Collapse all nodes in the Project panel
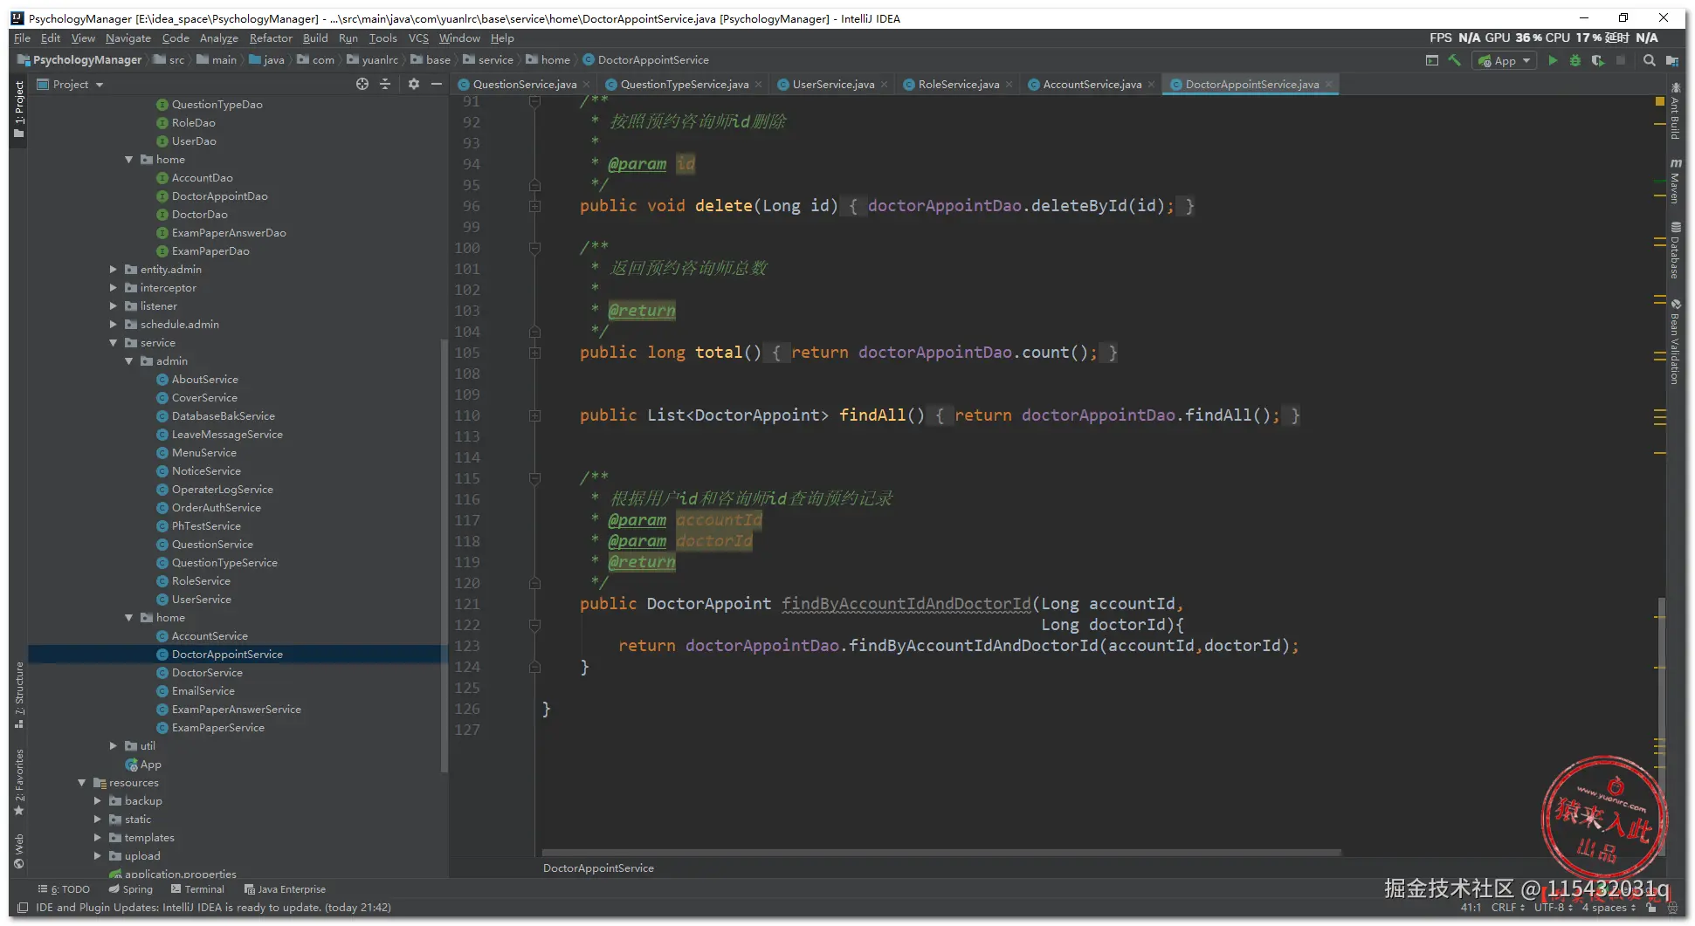Viewport: 1695px width, 926px height. pyautogui.click(x=385, y=84)
